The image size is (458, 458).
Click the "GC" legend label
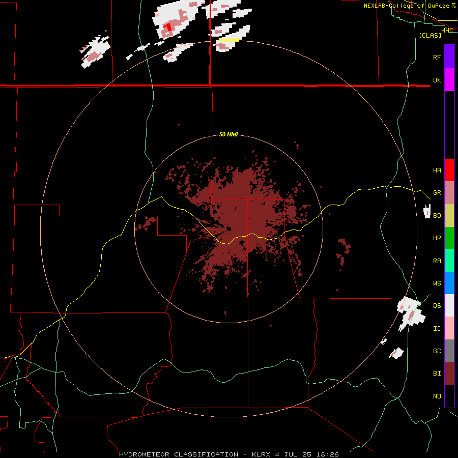(437, 351)
